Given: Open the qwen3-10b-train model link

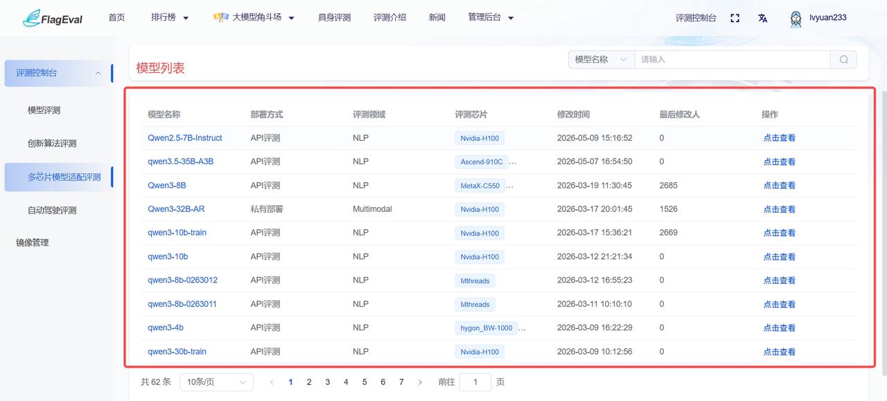Looking at the screenshot, I should coord(177,233).
